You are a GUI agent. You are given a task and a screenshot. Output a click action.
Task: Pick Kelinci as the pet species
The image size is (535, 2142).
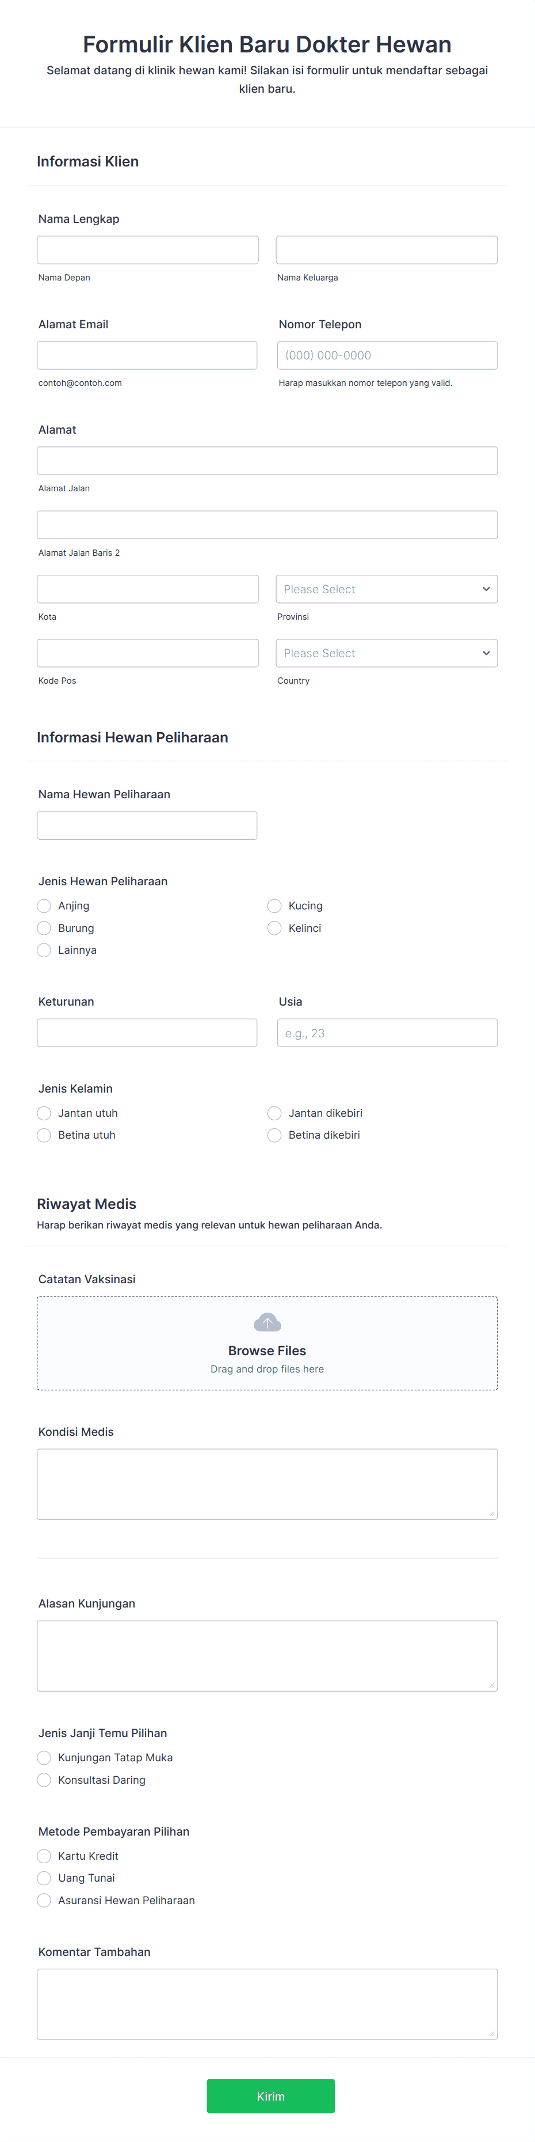pyautogui.click(x=274, y=928)
